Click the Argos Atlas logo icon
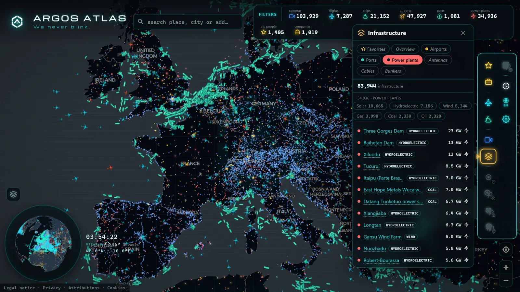Image resolution: width=520 pixels, height=292 pixels. coord(17,22)
